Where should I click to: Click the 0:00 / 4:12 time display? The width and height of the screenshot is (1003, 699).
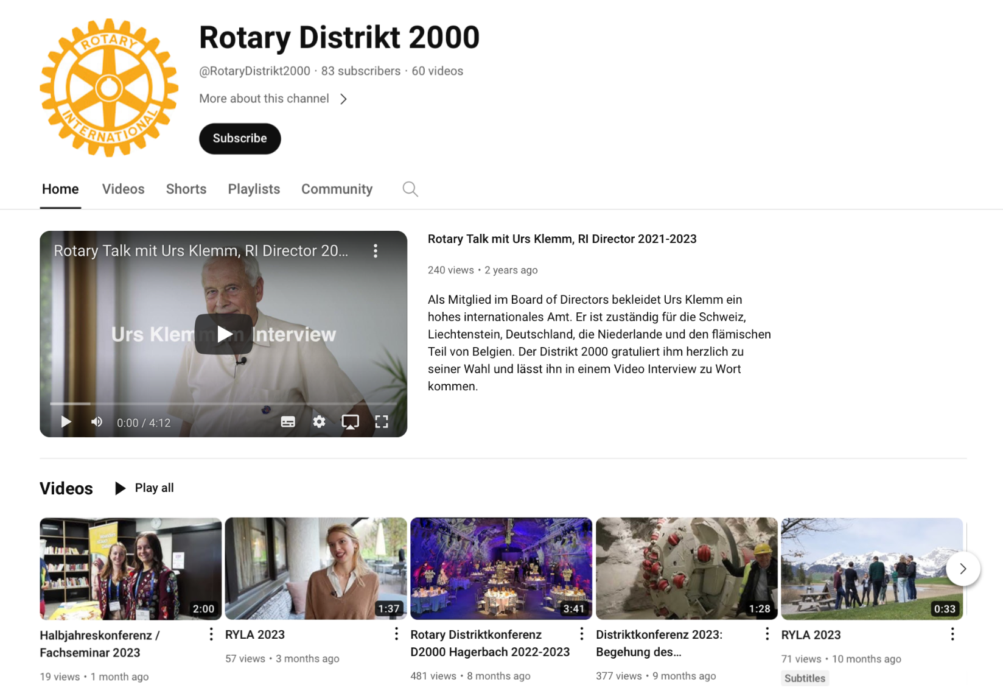pyautogui.click(x=144, y=423)
